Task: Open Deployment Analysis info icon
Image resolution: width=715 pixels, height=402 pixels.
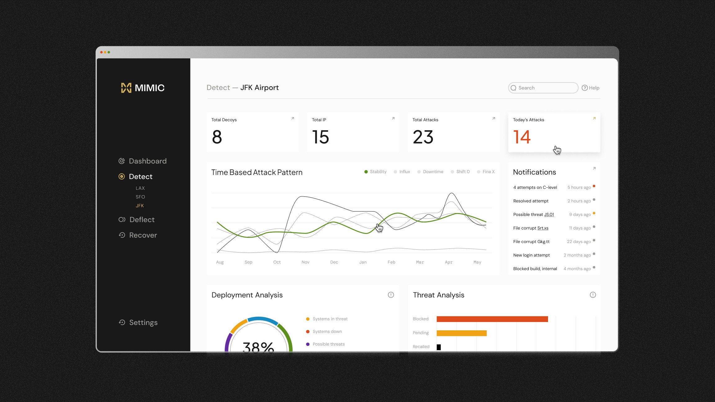Action: point(391,295)
